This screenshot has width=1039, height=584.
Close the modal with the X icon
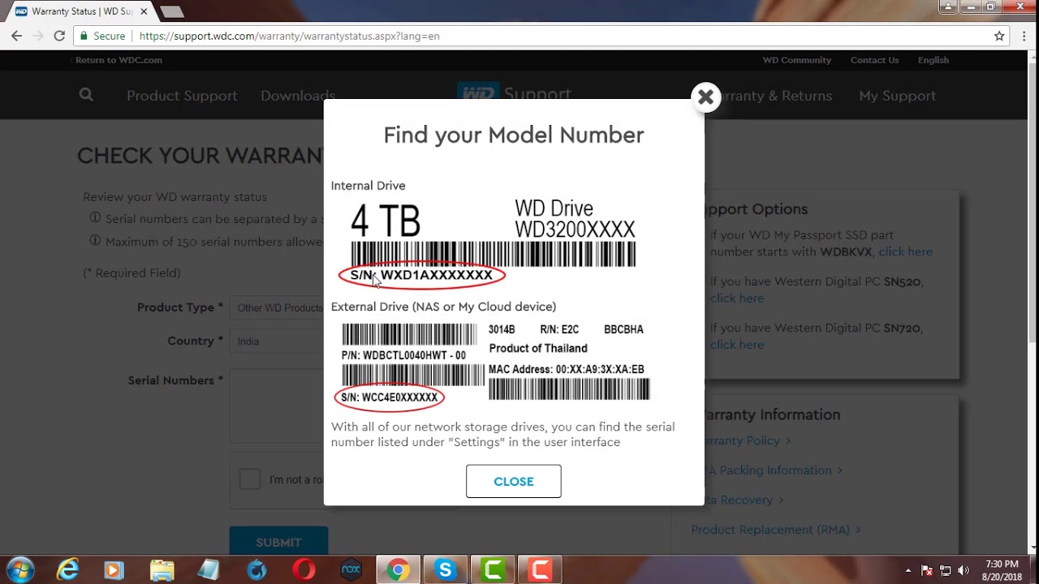(705, 97)
